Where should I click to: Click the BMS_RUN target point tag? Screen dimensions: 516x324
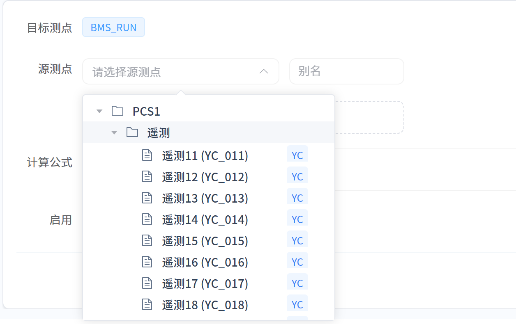click(113, 27)
